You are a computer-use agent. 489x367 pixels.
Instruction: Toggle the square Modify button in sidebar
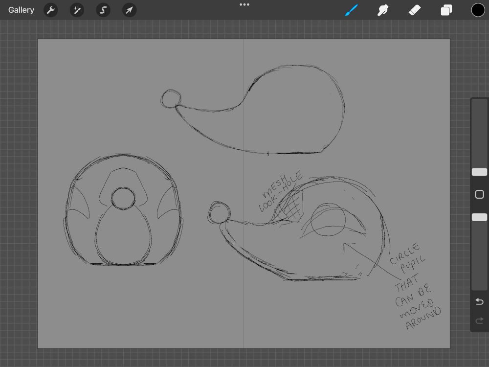(479, 194)
